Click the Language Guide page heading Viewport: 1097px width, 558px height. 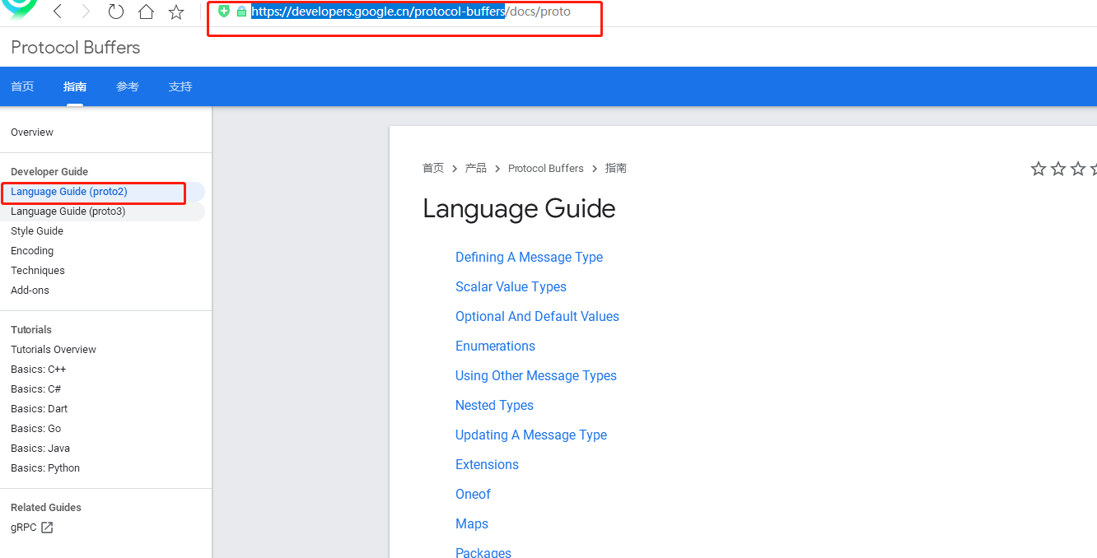[x=519, y=209]
